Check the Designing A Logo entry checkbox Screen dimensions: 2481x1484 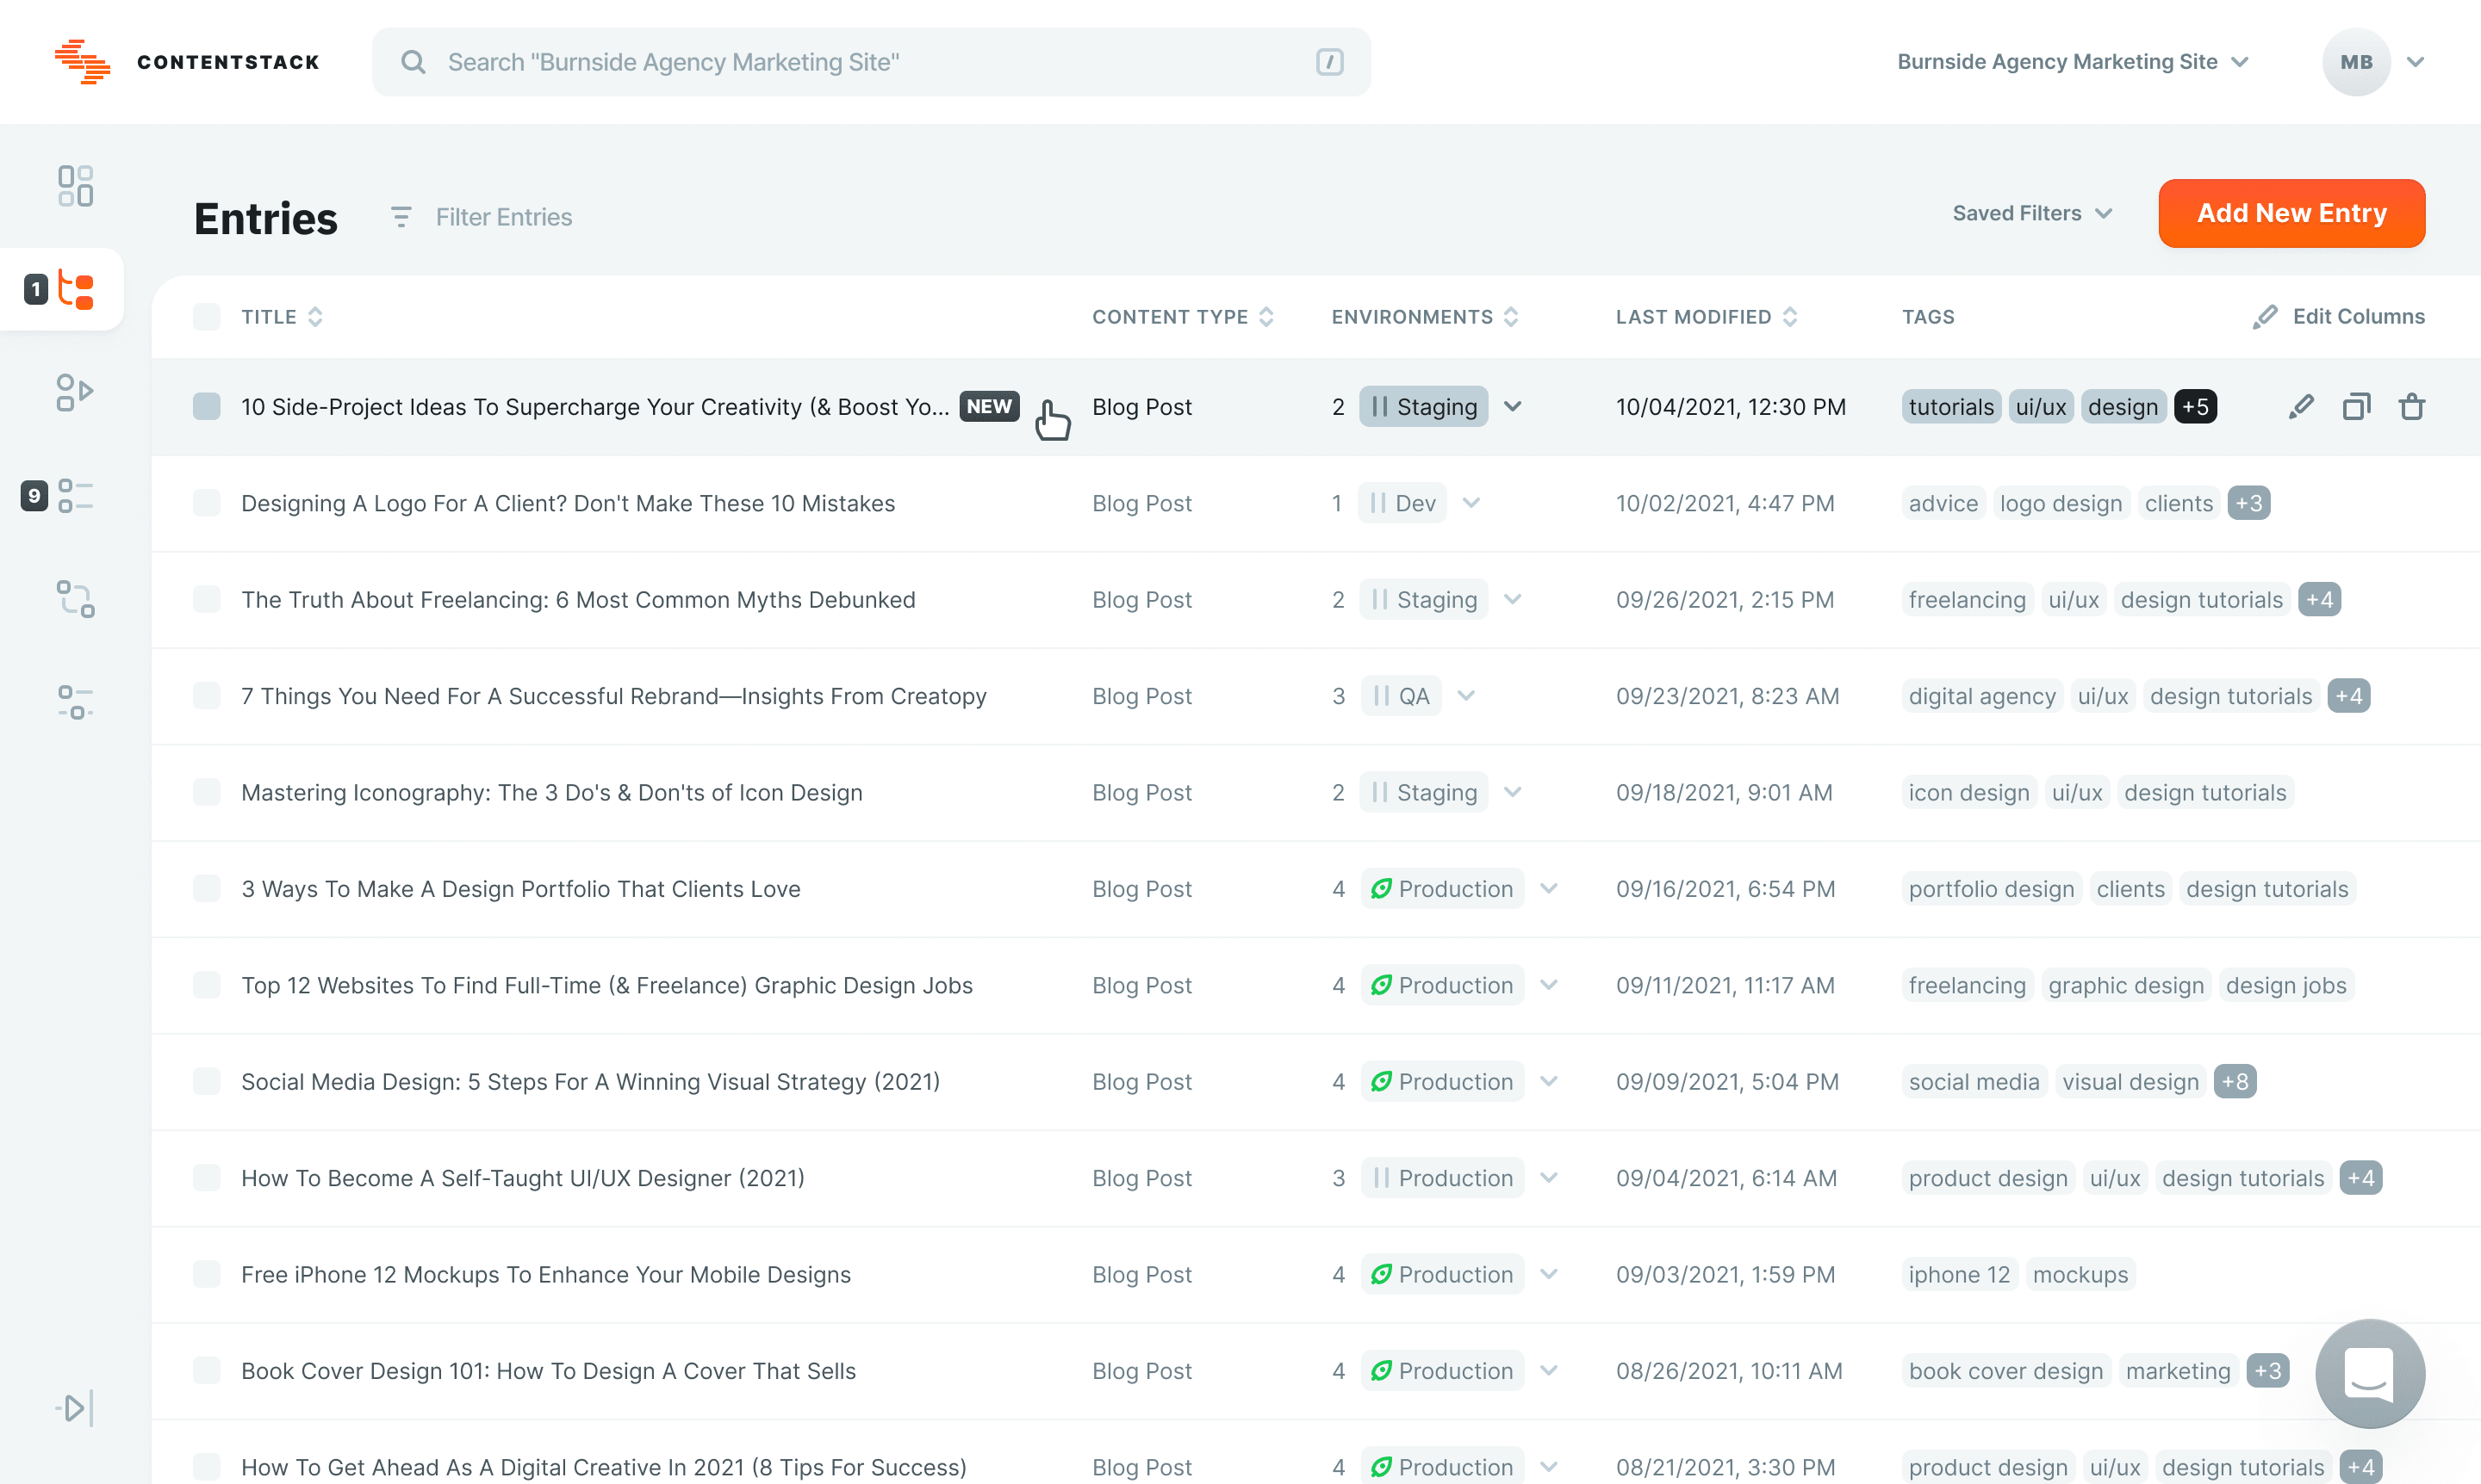click(206, 503)
